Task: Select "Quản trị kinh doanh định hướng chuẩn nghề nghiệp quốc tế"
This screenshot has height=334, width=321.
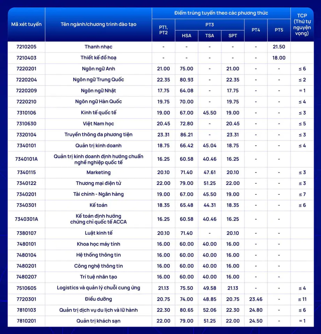Action: [98, 159]
